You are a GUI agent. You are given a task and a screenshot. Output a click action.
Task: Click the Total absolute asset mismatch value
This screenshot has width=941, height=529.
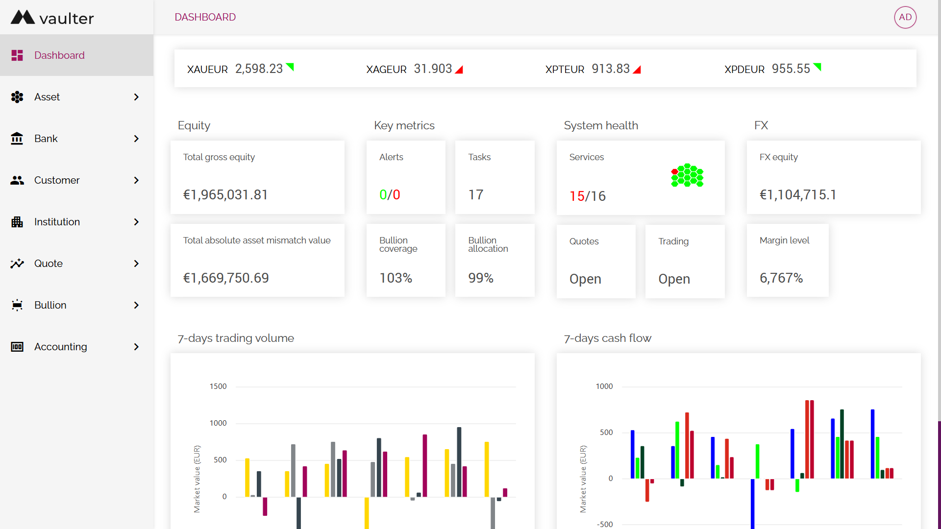coord(226,278)
